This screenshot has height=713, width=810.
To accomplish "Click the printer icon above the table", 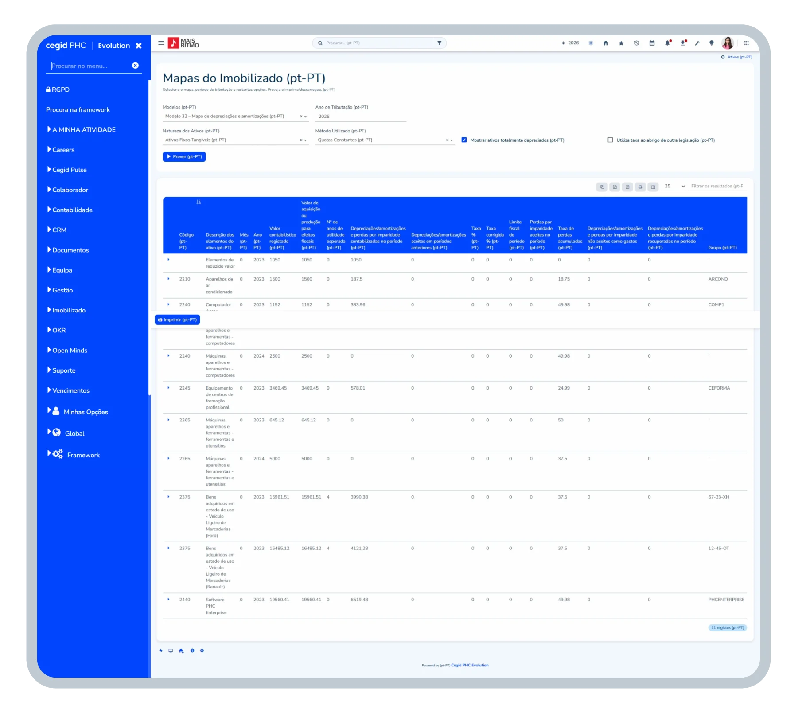I will point(640,187).
